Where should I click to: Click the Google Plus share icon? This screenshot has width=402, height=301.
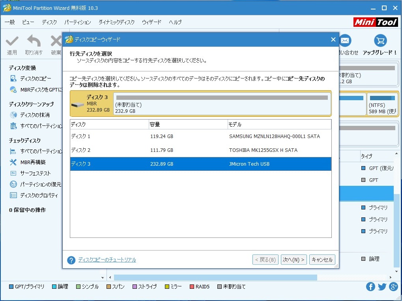pos(393,287)
